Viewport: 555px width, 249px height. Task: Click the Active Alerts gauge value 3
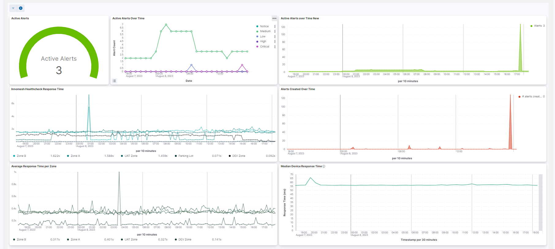pyautogui.click(x=59, y=70)
